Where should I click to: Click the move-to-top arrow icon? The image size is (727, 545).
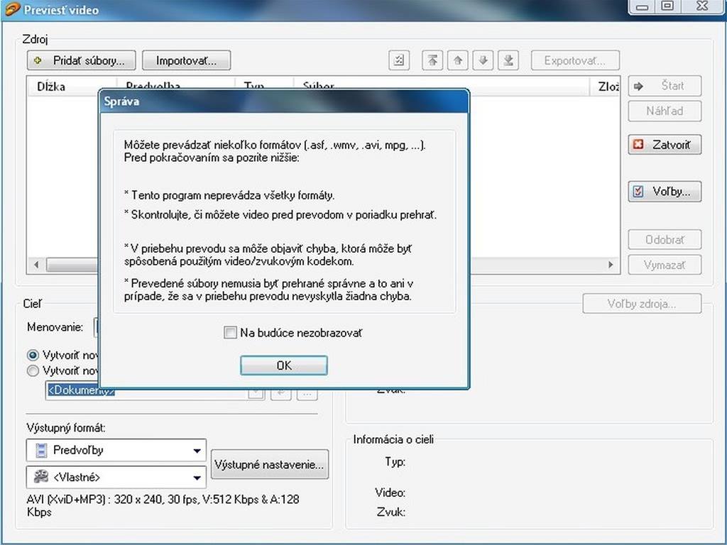tap(432, 60)
